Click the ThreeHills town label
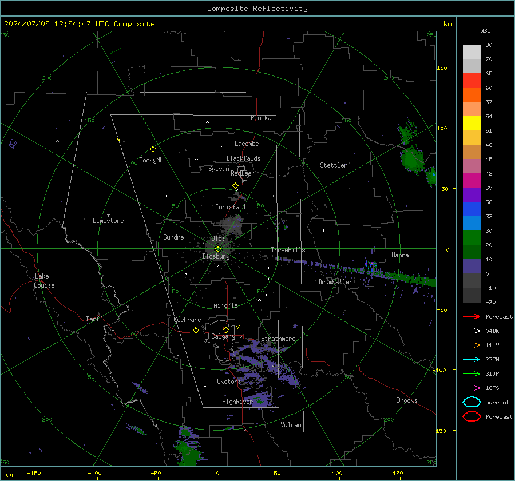 coord(288,250)
